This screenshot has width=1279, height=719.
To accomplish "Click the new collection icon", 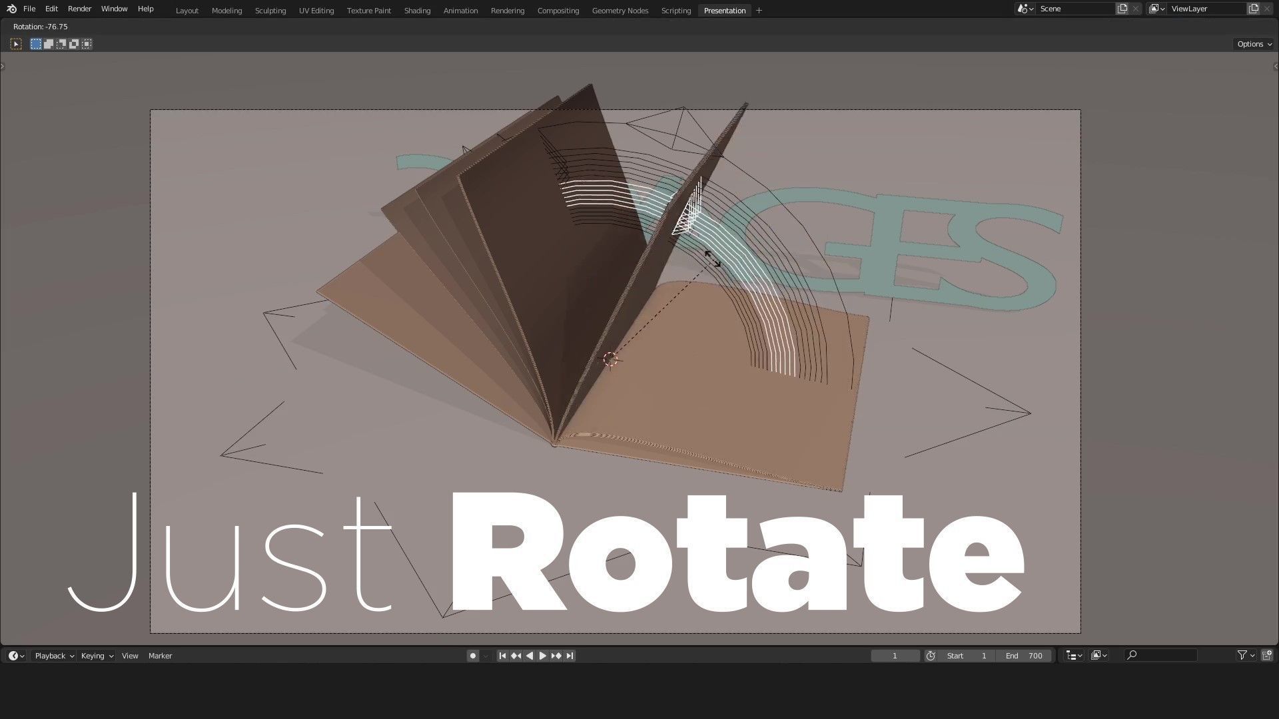I will coord(1267,656).
